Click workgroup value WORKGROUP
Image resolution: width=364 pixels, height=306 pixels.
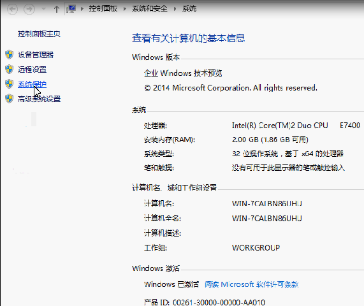pos(256,248)
